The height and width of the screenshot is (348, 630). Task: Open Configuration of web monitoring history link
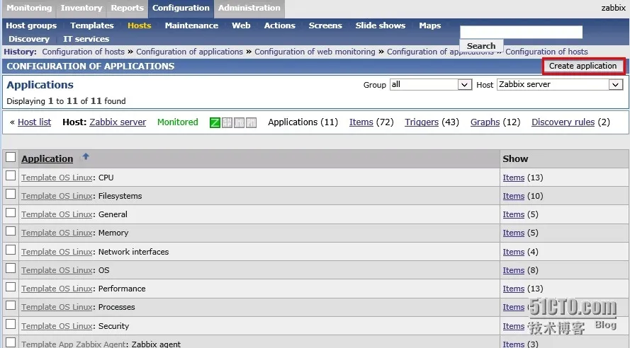(315, 52)
